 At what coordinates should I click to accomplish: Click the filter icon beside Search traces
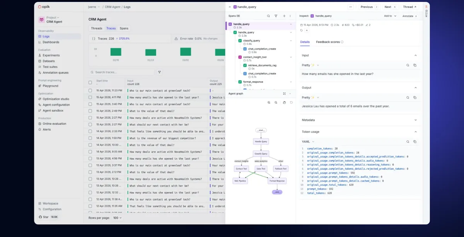159,72
